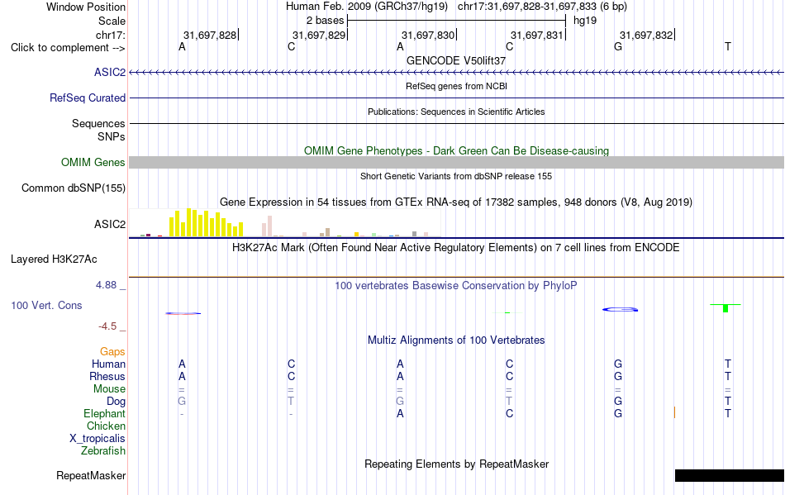Click the X_tropicalis species label
Screen dimensions: 785x495
pyautogui.click(x=98, y=439)
